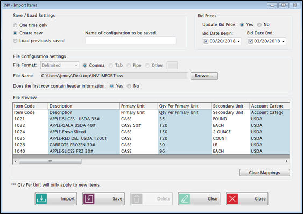This screenshot has height=214, width=303.
Task: Click the scrollbar right arrow
Action: [286, 161]
